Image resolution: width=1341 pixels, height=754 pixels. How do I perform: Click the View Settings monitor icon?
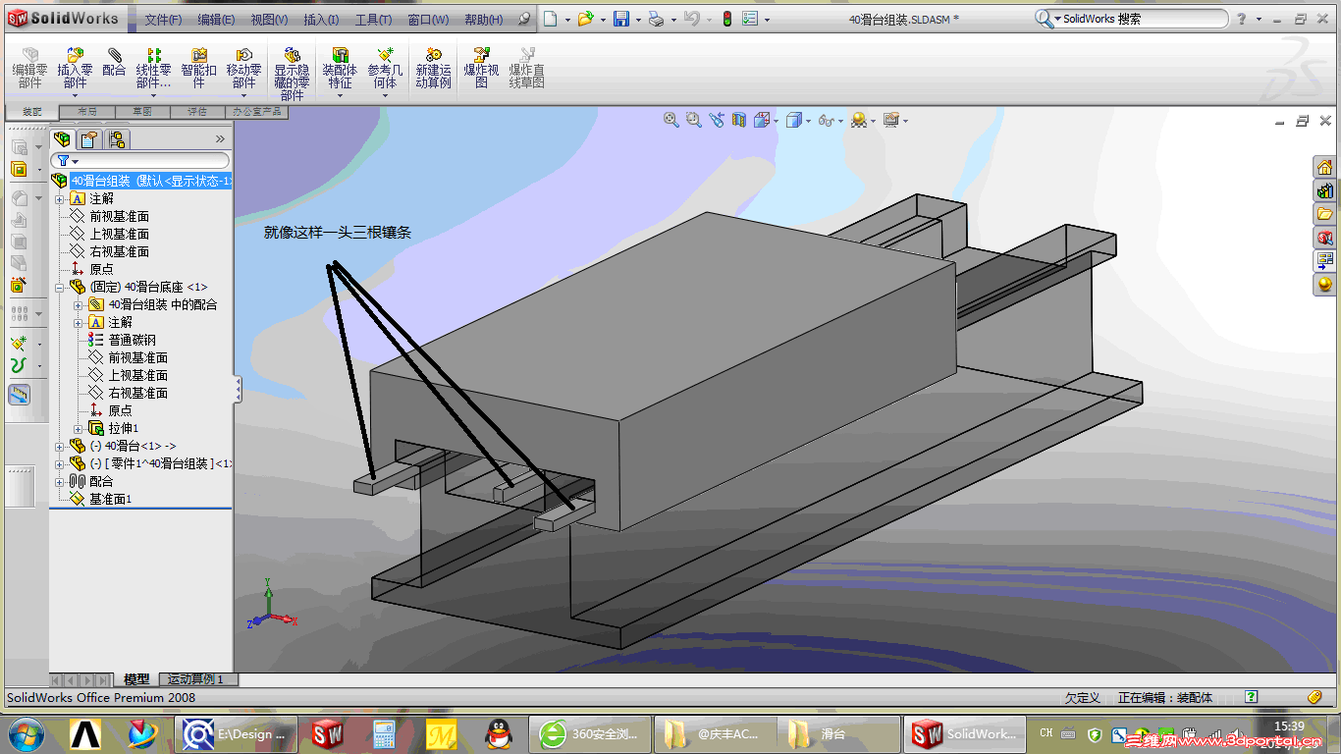(891, 120)
